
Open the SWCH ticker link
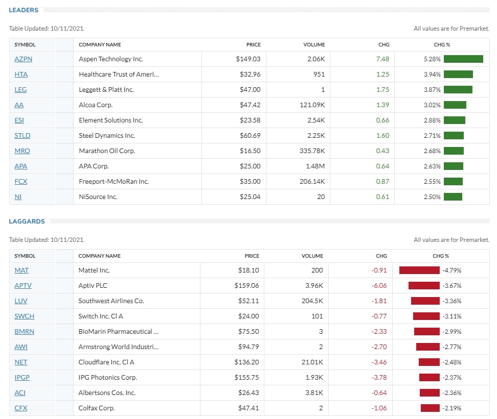point(24,316)
